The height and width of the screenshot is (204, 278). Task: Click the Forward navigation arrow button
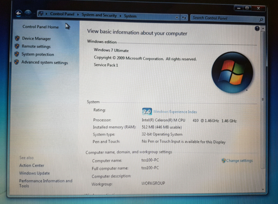[28, 13]
